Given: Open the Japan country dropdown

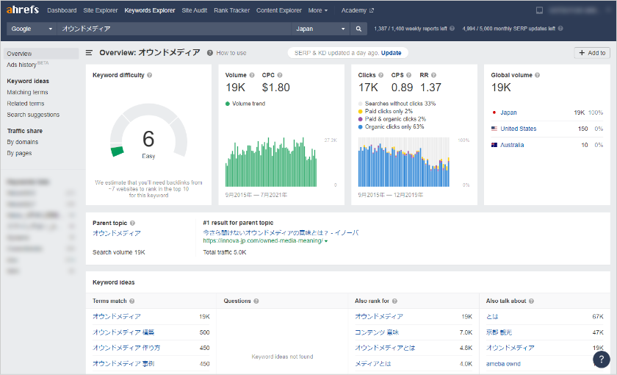Looking at the screenshot, I should pyautogui.click(x=320, y=29).
